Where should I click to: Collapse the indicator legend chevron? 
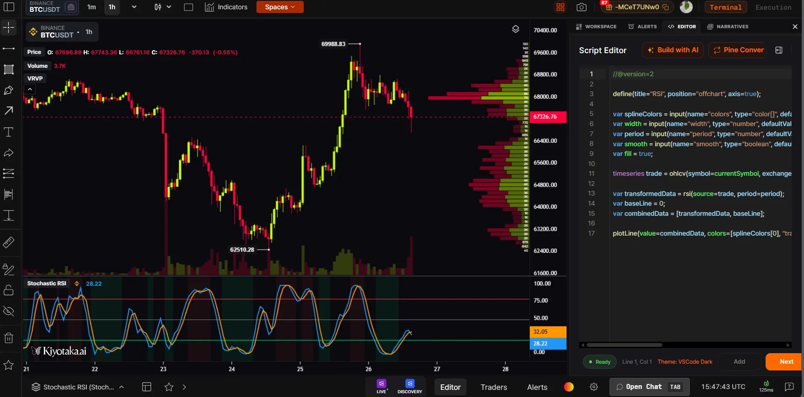pyautogui.click(x=30, y=89)
